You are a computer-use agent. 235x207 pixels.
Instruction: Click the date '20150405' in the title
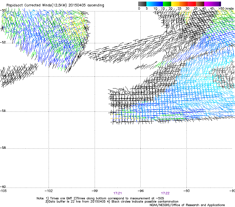[x=77, y=5]
